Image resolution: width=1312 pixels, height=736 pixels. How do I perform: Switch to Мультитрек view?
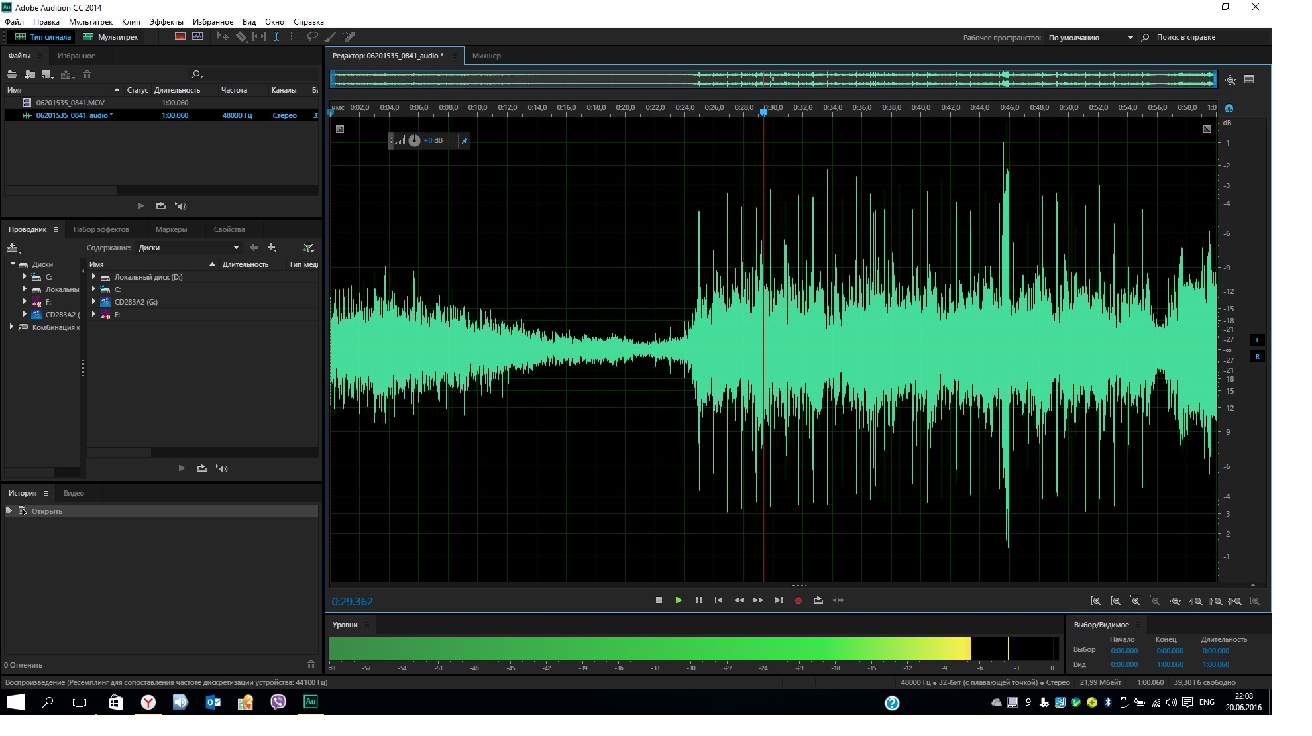tap(111, 37)
